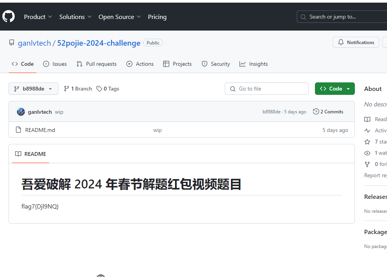Click the 5 days ago timestamp for README.md
The height and width of the screenshot is (277, 387).
[335, 130]
